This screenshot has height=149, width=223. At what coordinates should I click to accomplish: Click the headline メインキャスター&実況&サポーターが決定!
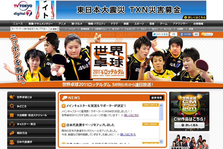coord(96,106)
